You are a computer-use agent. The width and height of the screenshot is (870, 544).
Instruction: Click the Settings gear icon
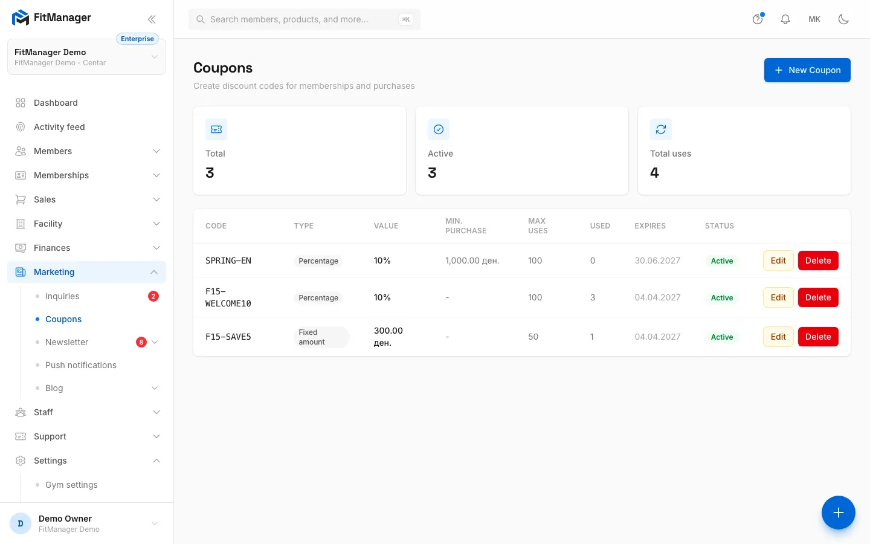(x=21, y=461)
